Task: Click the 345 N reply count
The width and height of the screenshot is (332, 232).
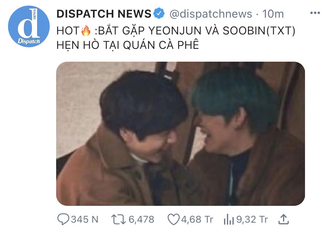Action: [85, 219]
